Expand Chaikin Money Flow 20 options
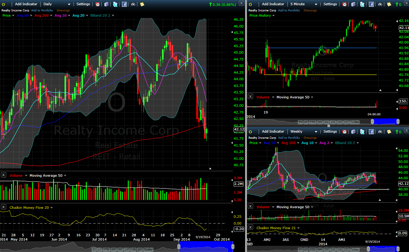Viewport: 409px width, 252px height. pyautogui.click(x=52, y=208)
